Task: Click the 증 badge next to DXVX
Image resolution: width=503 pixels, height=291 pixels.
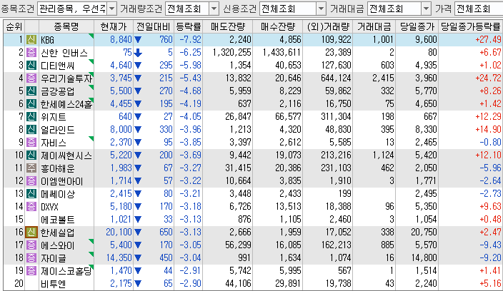Action: point(31,207)
